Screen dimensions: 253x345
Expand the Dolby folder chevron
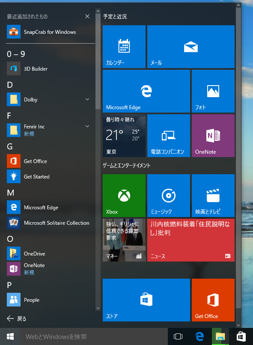[87, 99]
